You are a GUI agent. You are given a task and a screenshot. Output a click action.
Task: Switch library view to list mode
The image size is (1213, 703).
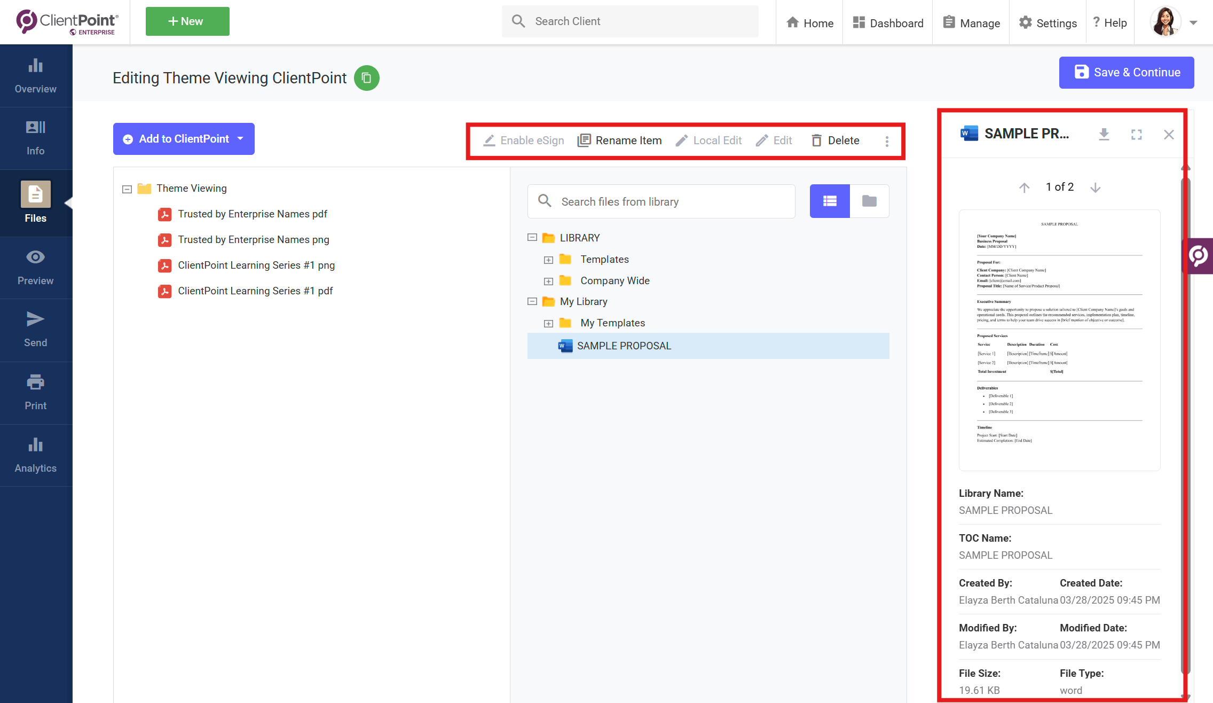pos(829,201)
